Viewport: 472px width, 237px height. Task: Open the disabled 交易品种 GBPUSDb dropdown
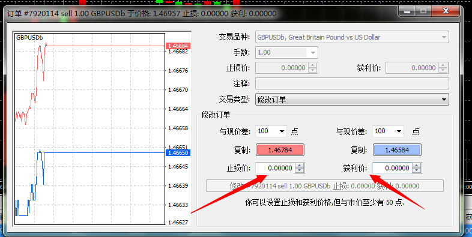pos(352,37)
